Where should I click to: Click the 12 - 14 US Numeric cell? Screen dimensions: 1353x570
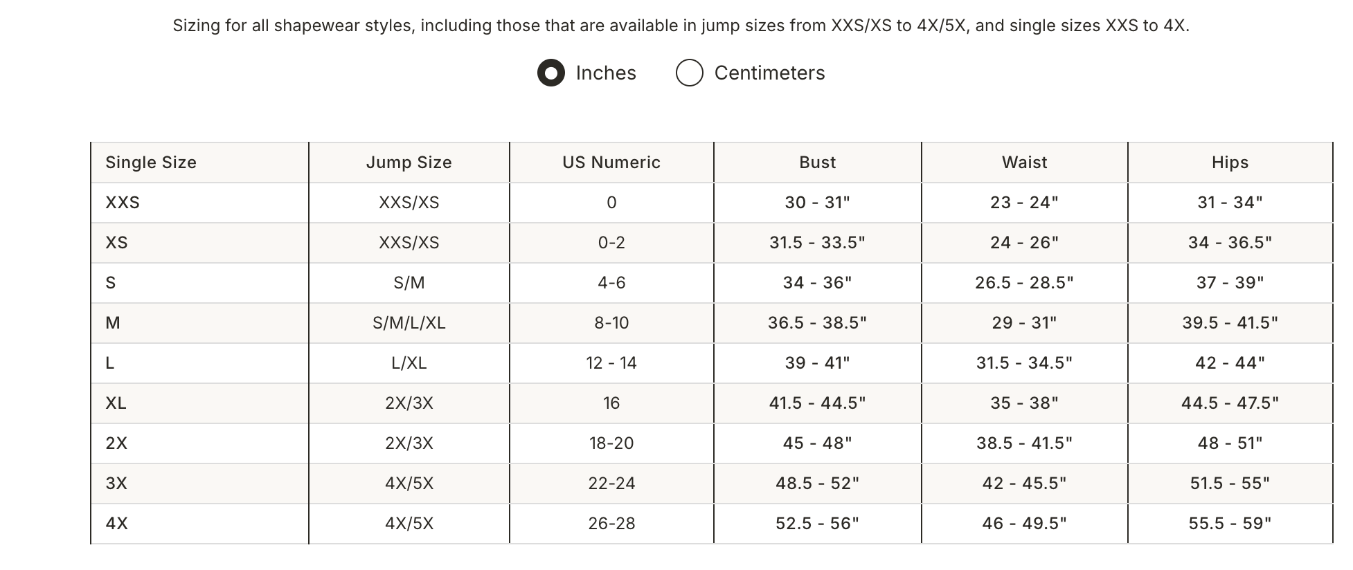tap(611, 363)
